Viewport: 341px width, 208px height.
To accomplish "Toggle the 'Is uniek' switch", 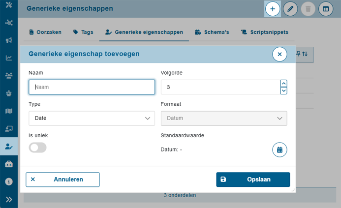I will coord(38,148).
